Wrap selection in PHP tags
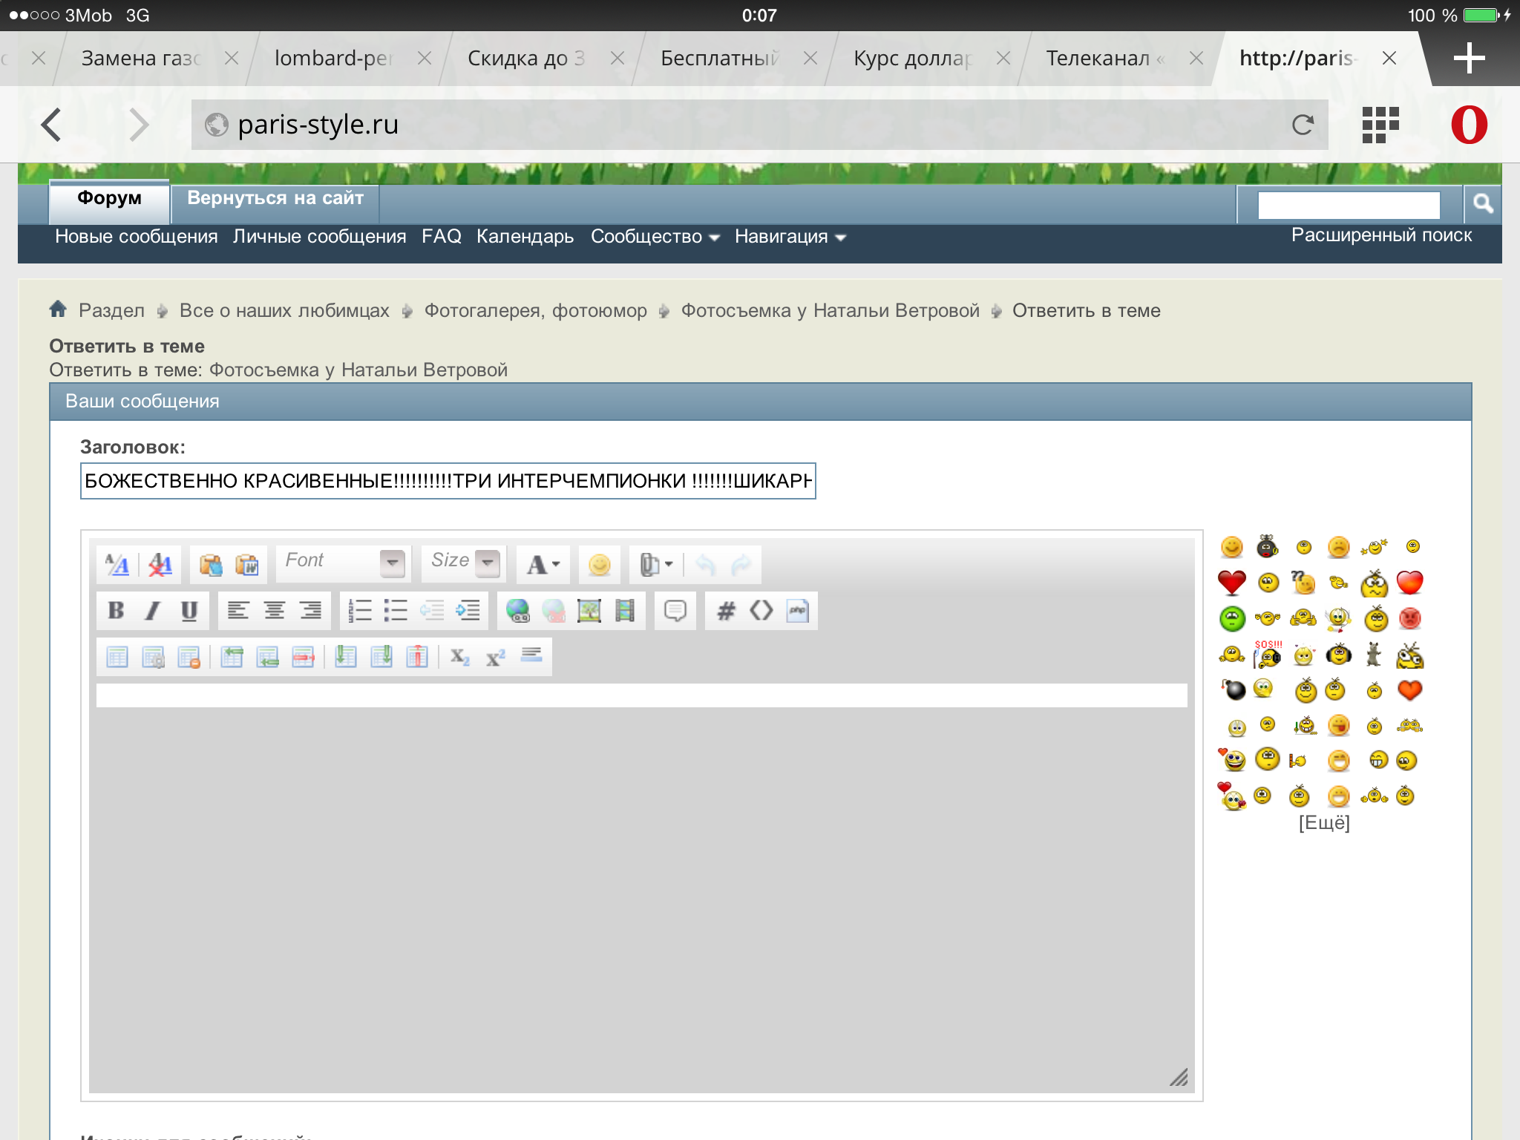This screenshot has height=1140, width=1520. [798, 611]
